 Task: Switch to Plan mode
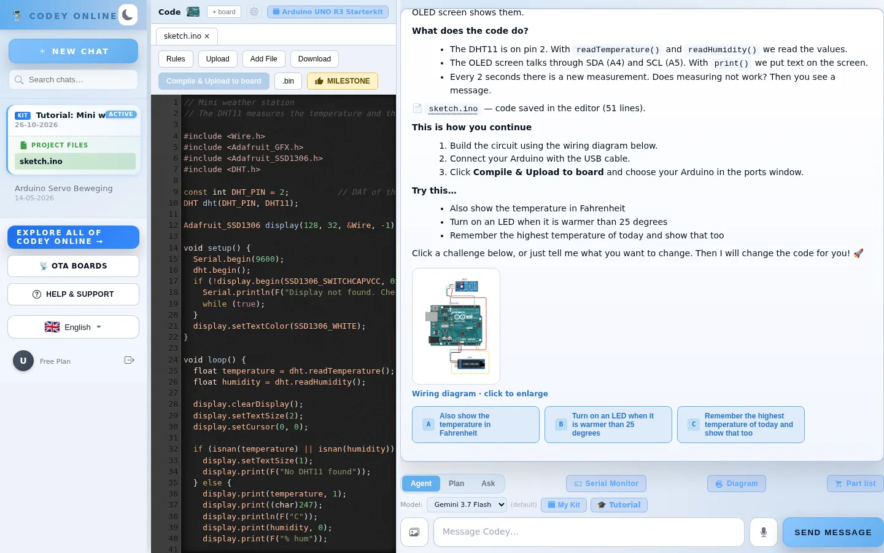coord(456,484)
